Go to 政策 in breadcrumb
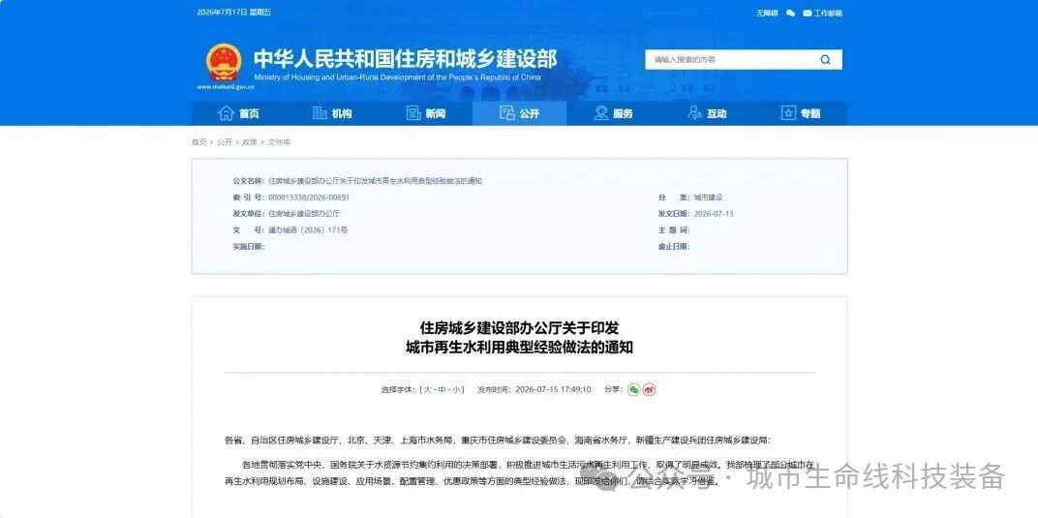1038x518 pixels. (x=250, y=142)
